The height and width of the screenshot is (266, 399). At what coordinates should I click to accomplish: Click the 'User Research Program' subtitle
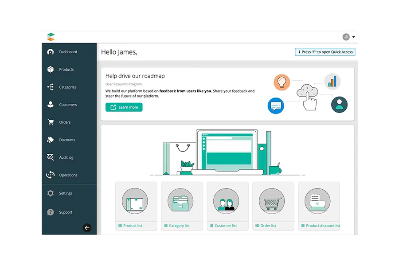click(124, 84)
